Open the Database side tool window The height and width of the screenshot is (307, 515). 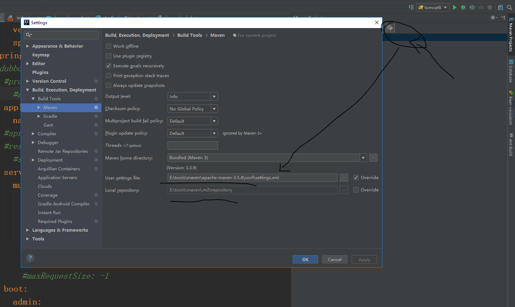point(511,71)
